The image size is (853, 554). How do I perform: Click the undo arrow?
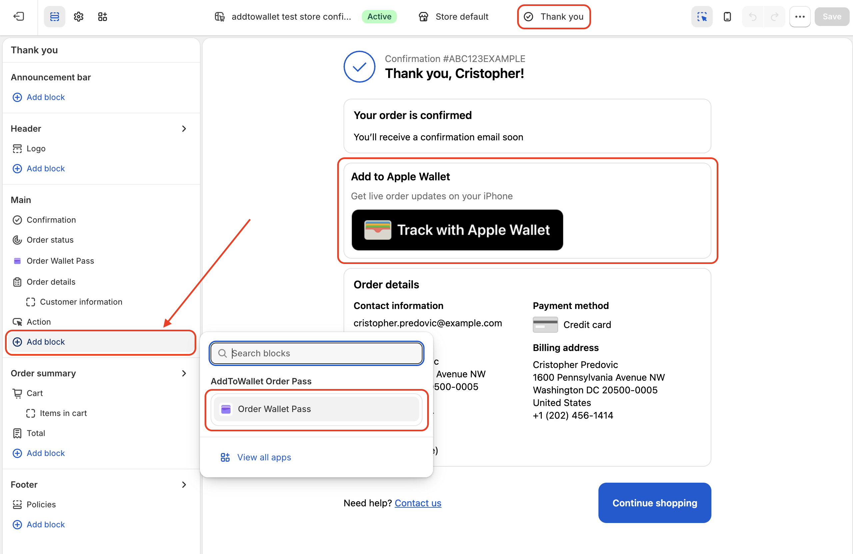tap(753, 16)
